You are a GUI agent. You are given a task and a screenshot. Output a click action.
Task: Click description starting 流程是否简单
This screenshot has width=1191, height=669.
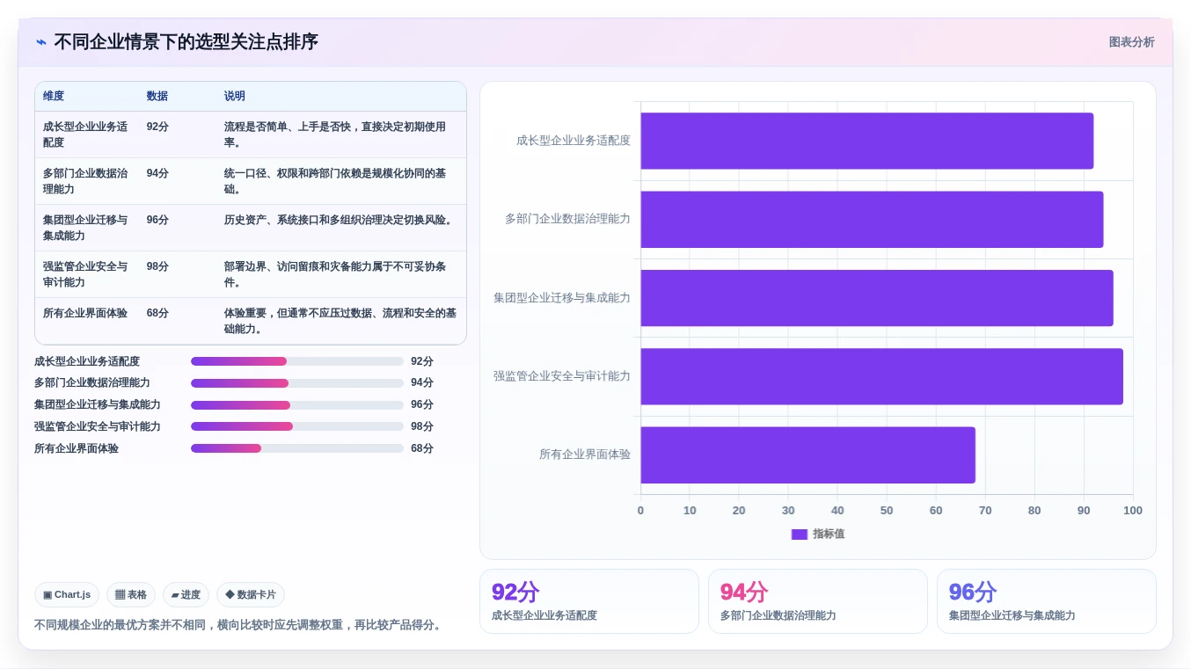click(335, 135)
